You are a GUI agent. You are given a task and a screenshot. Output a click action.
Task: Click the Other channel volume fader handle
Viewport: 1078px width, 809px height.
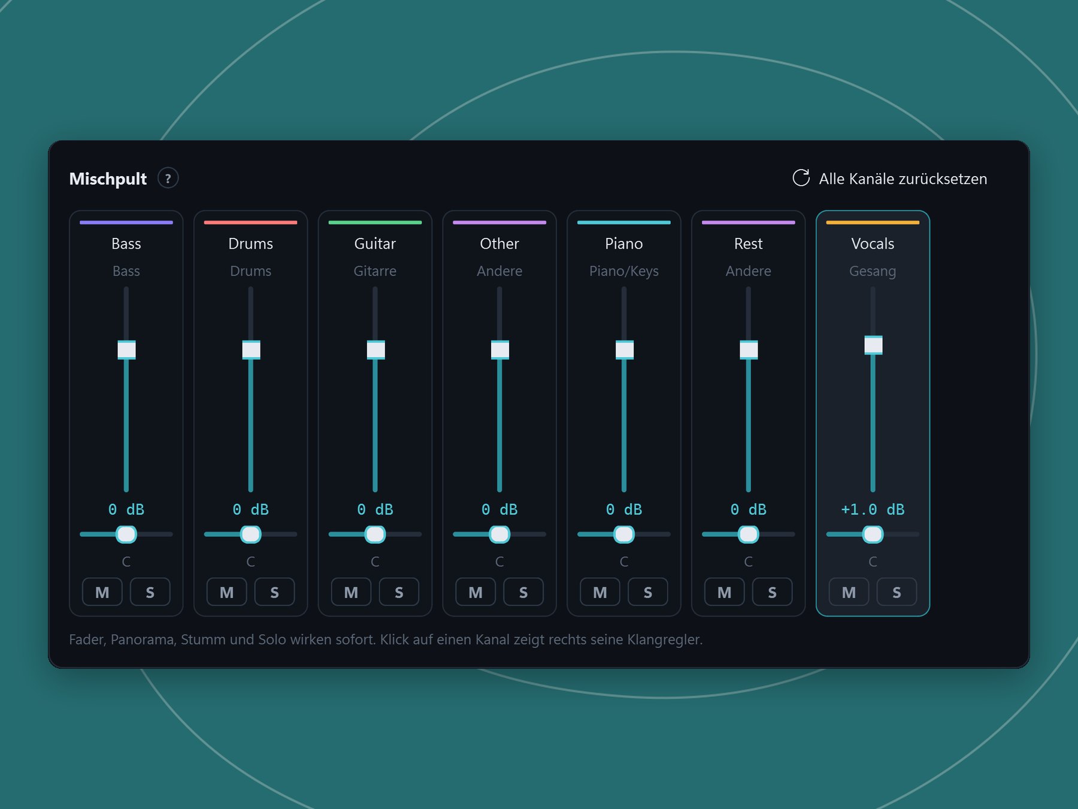click(x=499, y=350)
